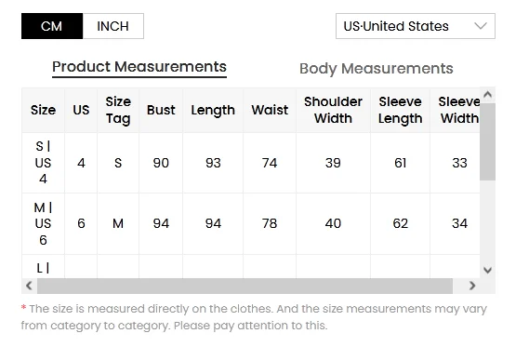Click the Size Tag column header

click(x=118, y=110)
